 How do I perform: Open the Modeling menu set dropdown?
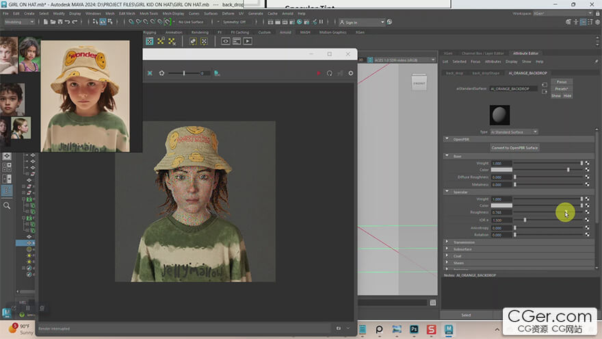[x=19, y=22]
